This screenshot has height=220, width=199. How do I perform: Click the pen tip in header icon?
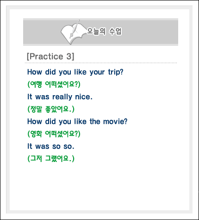coord(70,37)
